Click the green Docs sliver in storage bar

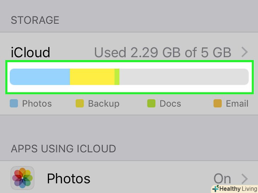[x=117, y=77]
